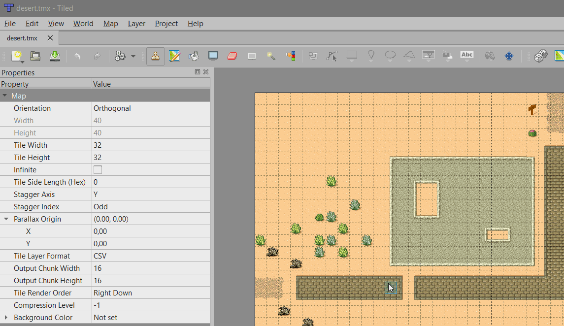Edit the Tile Height value field
This screenshot has width=564, height=326.
point(151,158)
